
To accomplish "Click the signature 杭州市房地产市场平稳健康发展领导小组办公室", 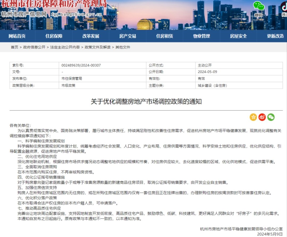I will pyautogui.click(x=241, y=229).
